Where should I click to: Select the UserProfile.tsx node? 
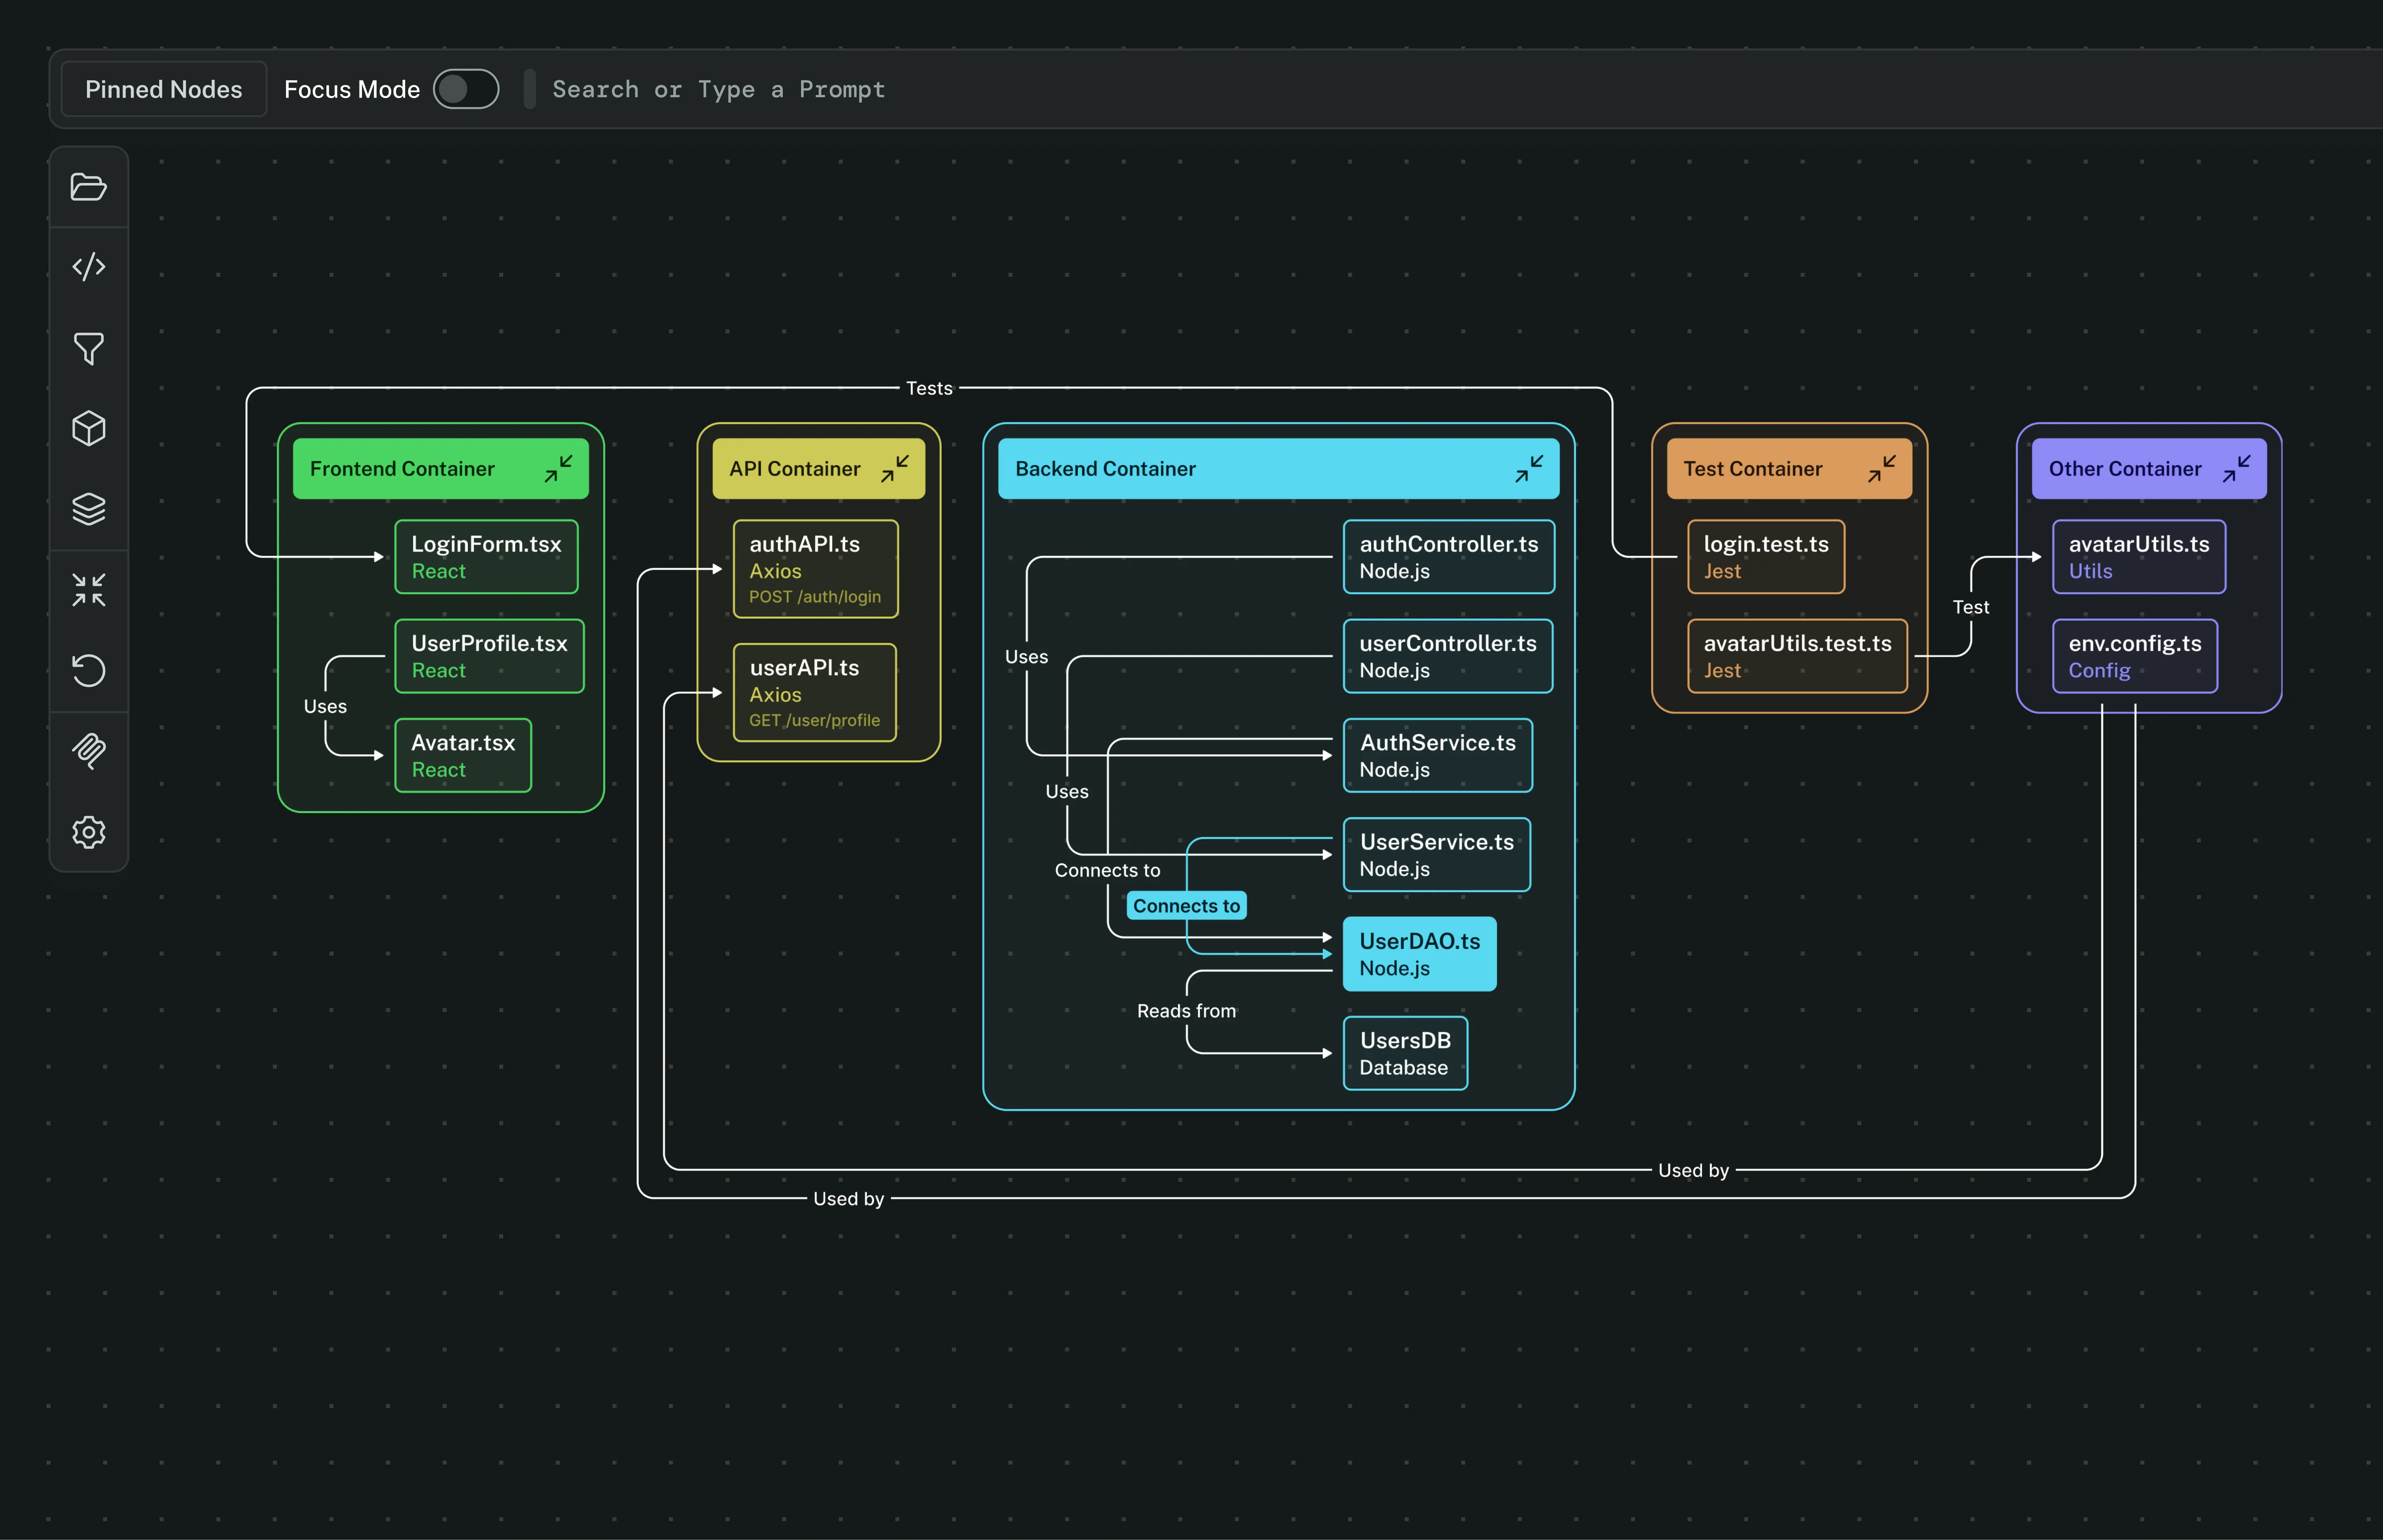489,656
